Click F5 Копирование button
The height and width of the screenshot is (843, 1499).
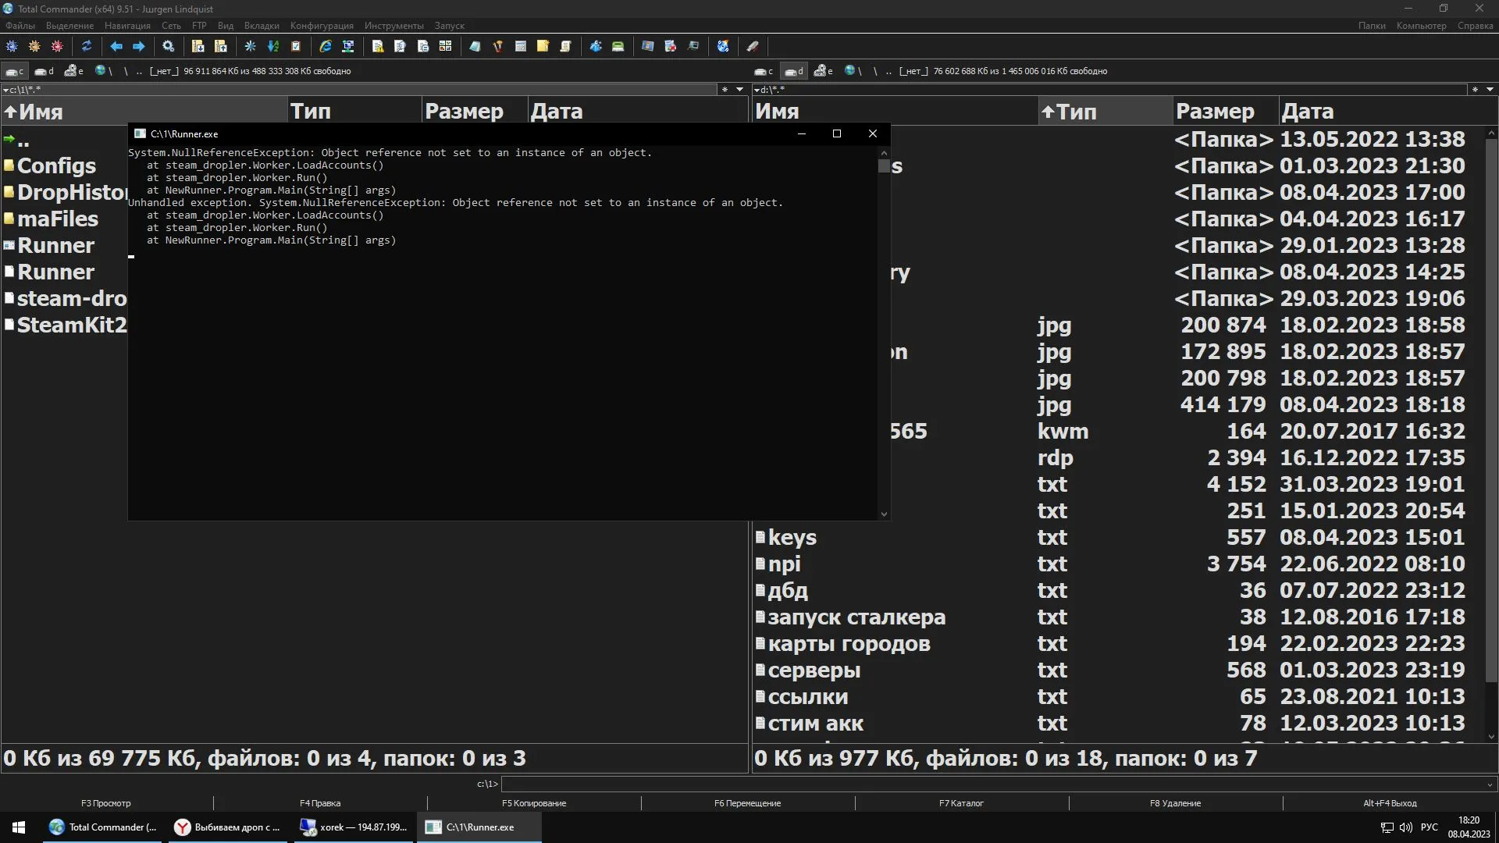point(534,803)
